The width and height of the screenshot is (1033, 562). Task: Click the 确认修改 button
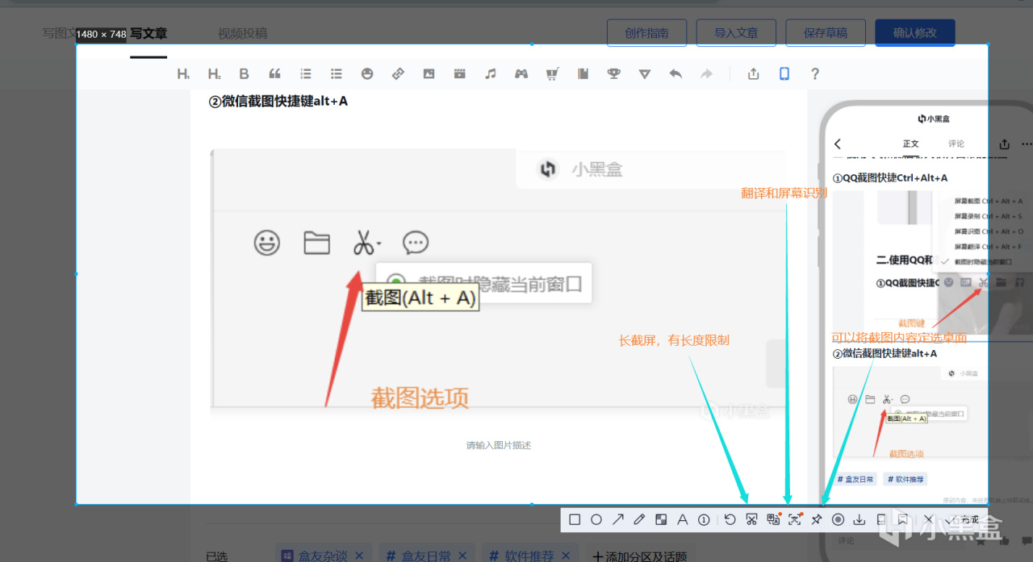click(915, 33)
